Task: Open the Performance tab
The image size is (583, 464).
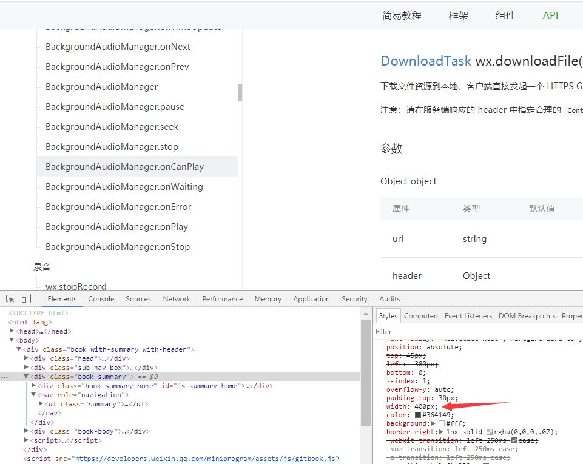Action: pos(223,299)
